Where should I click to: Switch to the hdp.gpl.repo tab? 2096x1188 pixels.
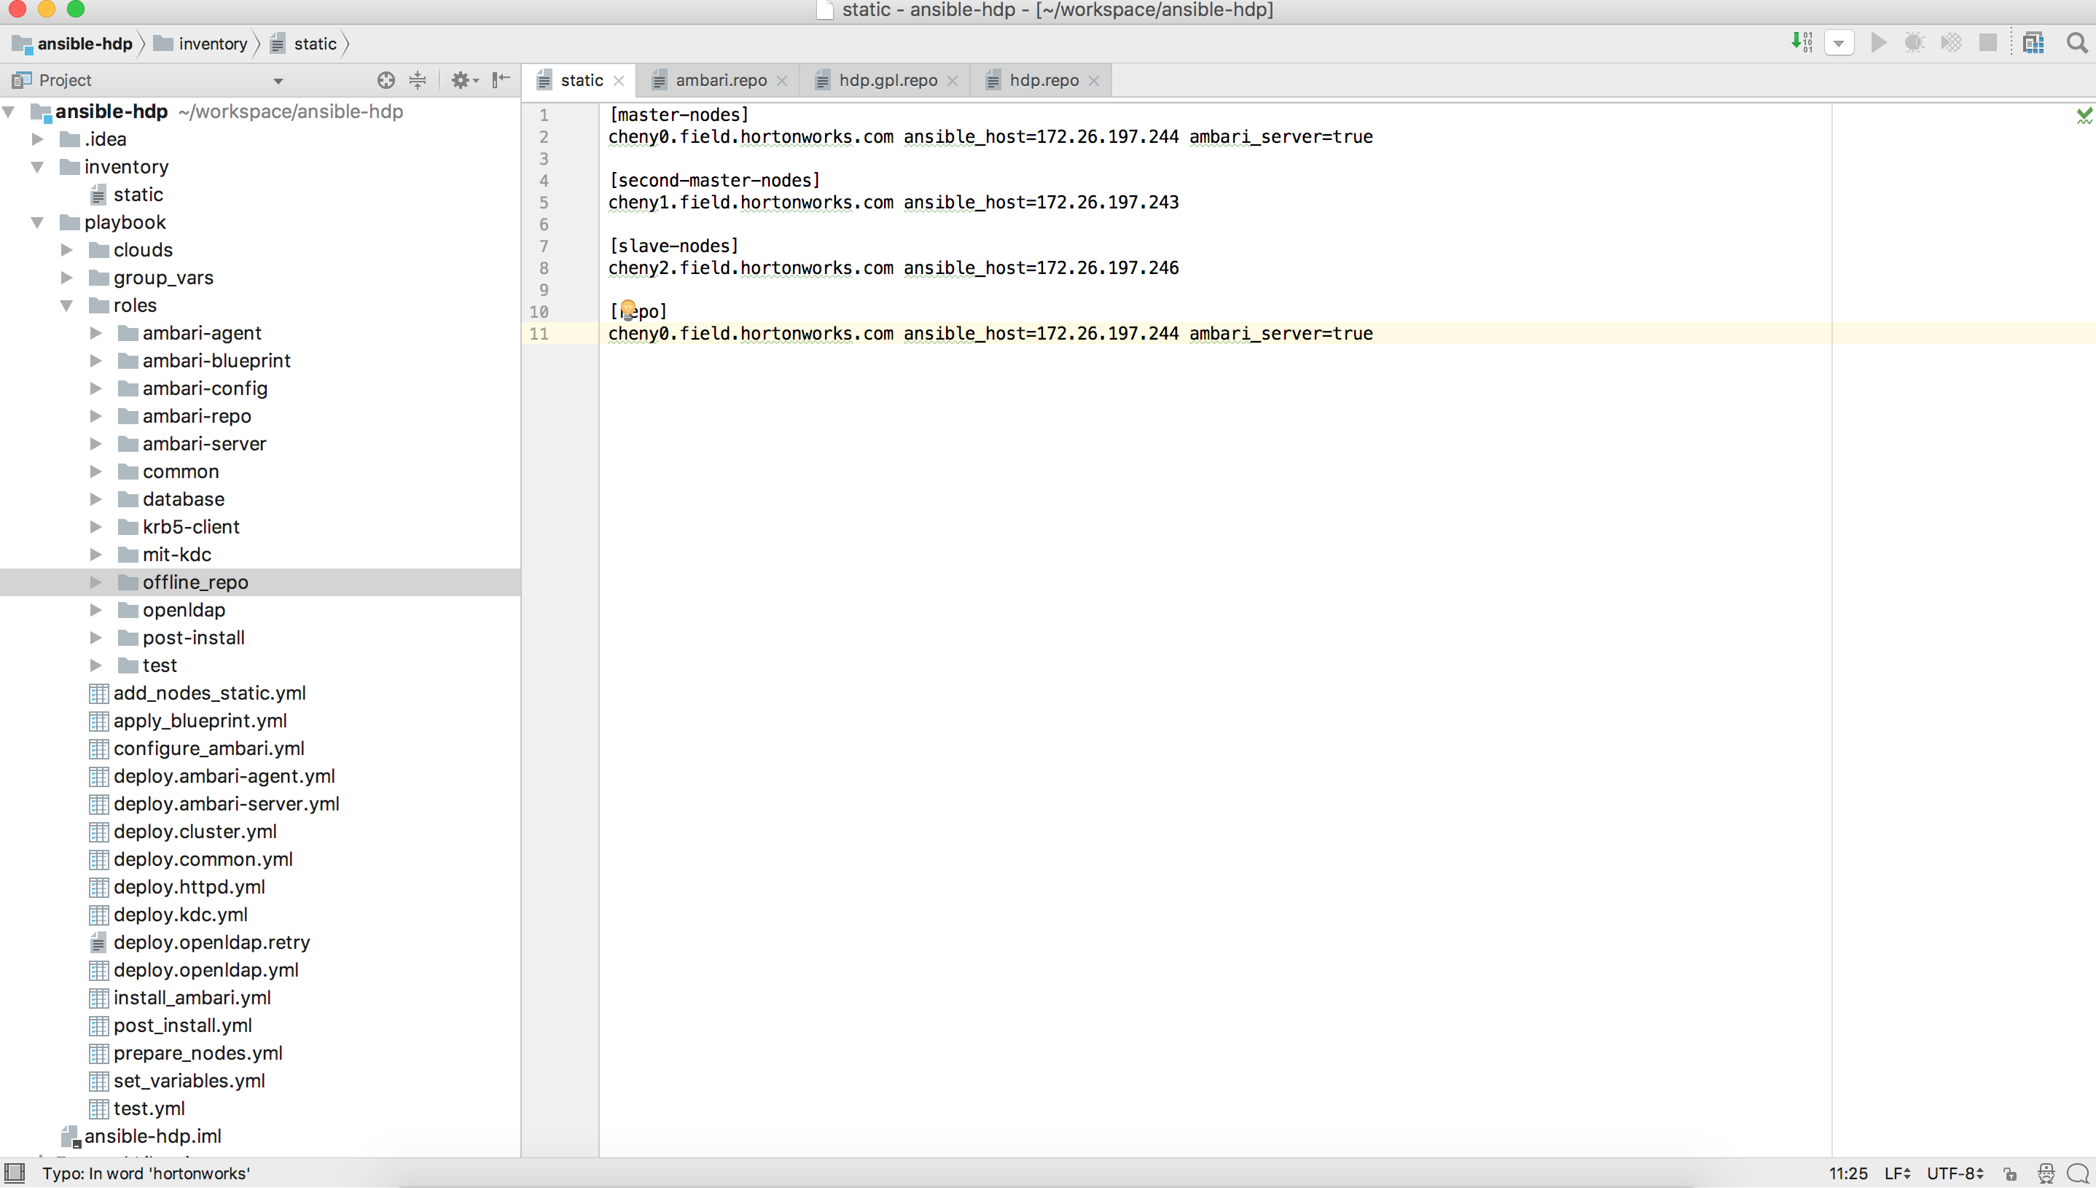888,80
